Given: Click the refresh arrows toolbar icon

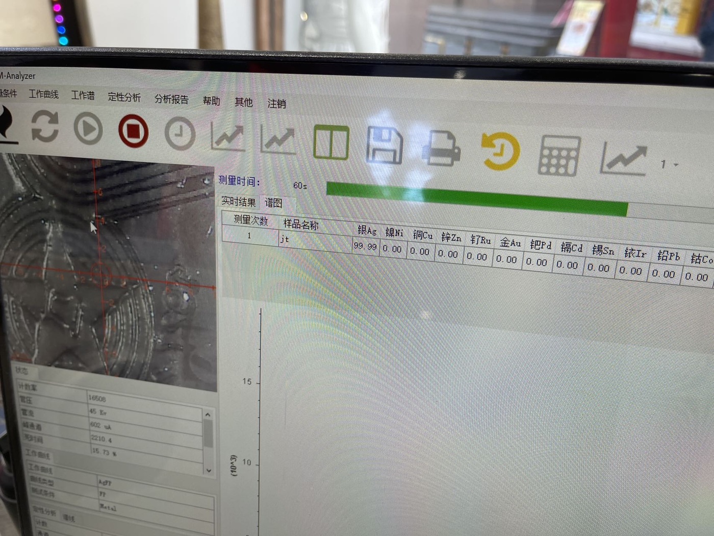Looking at the screenshot, I should tap(45, 127).
